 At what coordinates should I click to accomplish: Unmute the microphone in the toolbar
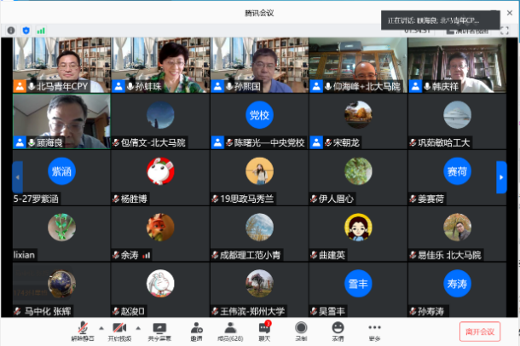[84, 329]
